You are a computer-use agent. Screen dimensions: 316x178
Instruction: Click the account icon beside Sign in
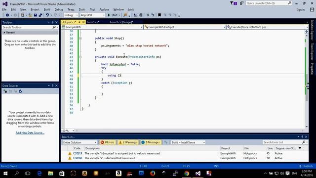[312, 9]
